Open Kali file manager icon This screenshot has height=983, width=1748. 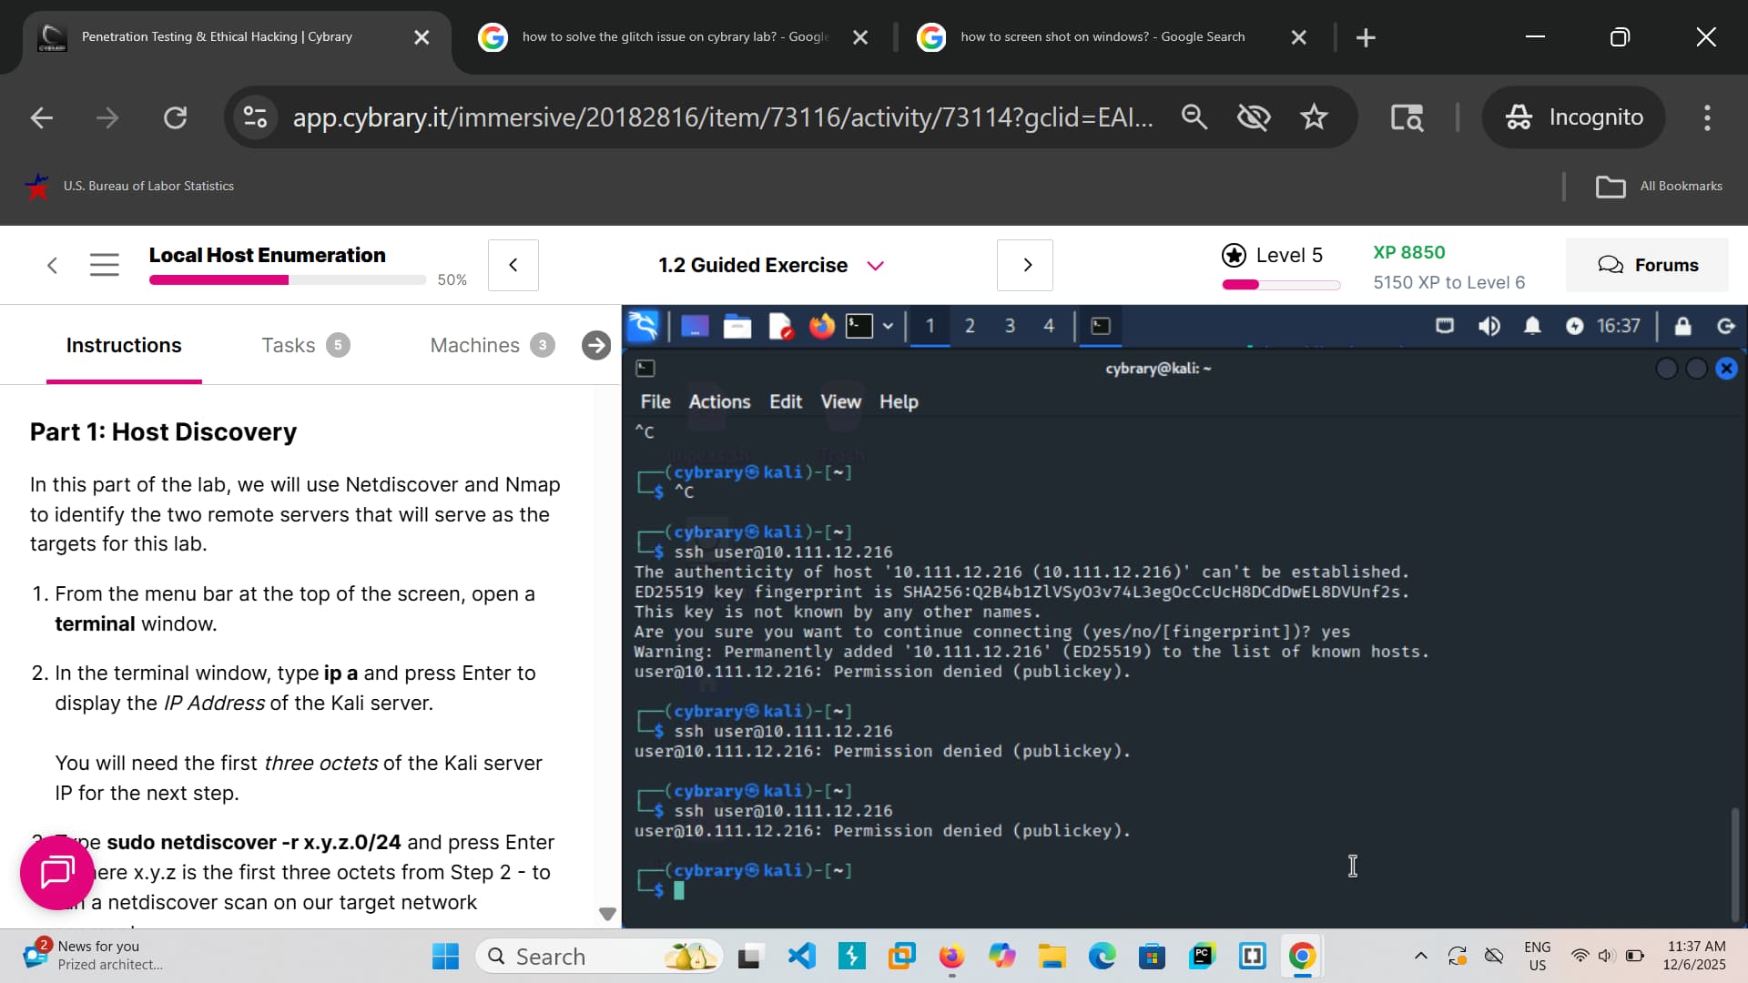click(x=737, y=326)
